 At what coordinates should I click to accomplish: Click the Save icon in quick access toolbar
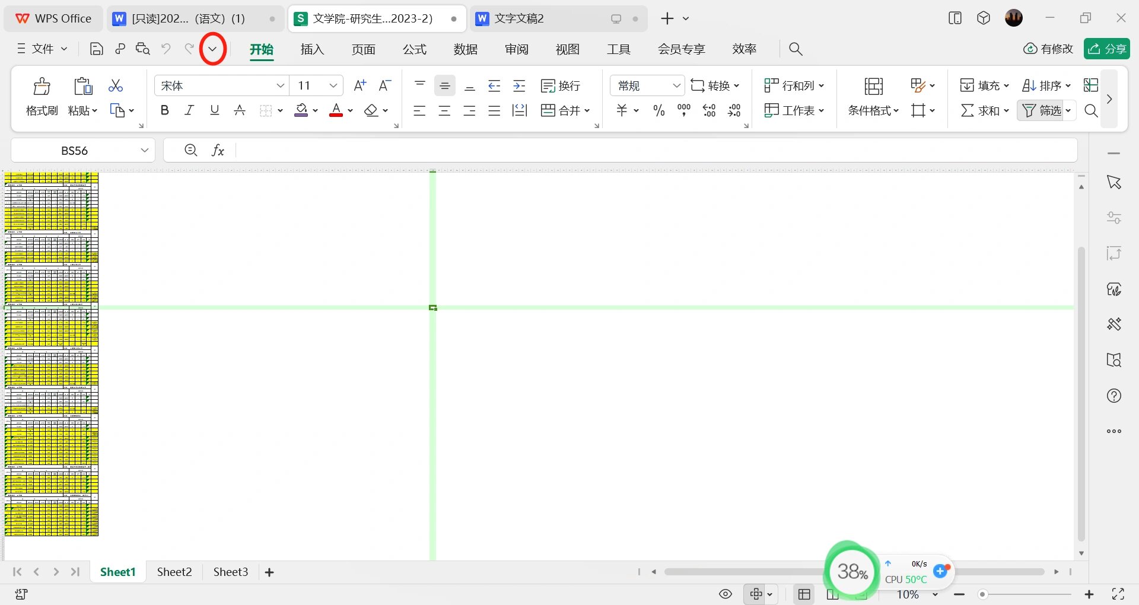click(x=96, y=49)
